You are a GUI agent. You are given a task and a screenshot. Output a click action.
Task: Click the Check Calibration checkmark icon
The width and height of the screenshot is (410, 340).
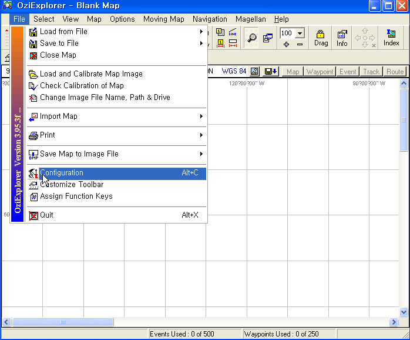[x=33, y=86]
